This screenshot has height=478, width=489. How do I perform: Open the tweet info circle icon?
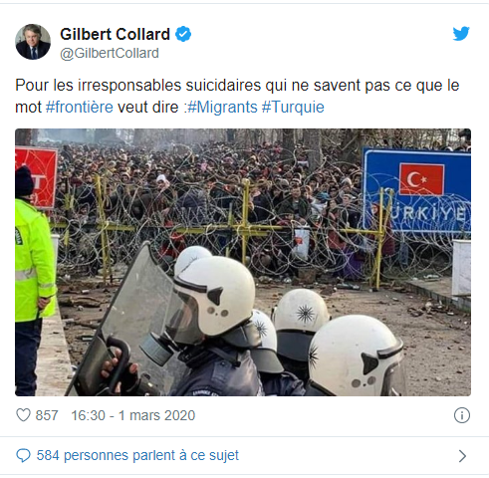pos(462,415)
